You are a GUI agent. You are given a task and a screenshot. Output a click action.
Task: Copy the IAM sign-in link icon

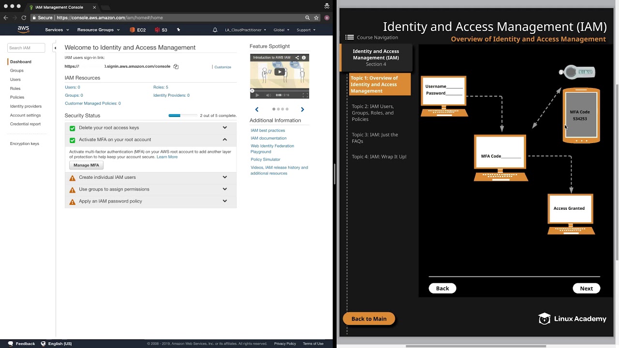176,67
